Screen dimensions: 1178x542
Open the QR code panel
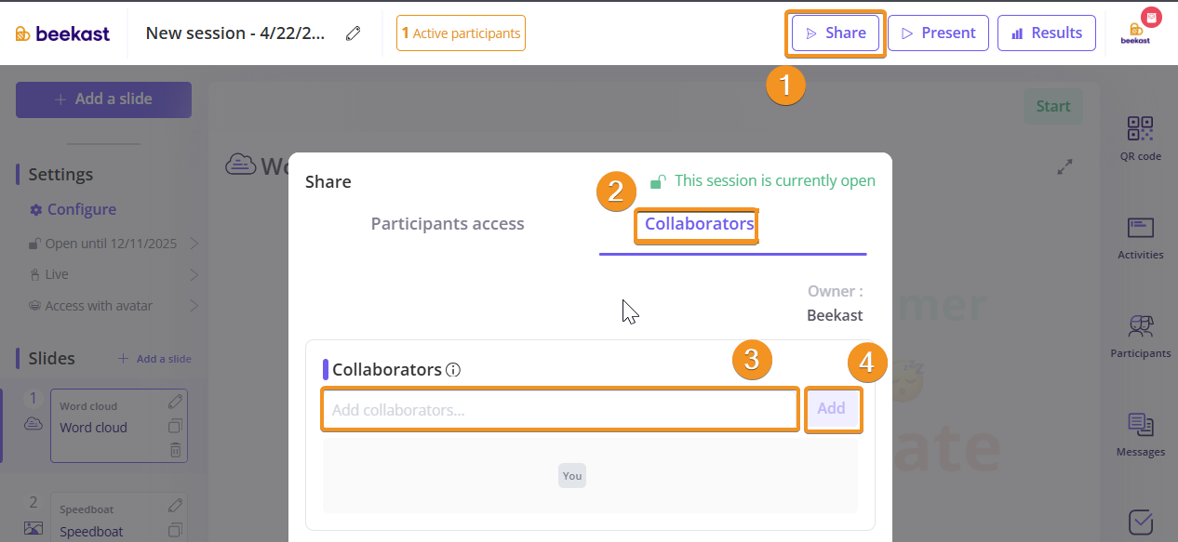(1140, 138)
